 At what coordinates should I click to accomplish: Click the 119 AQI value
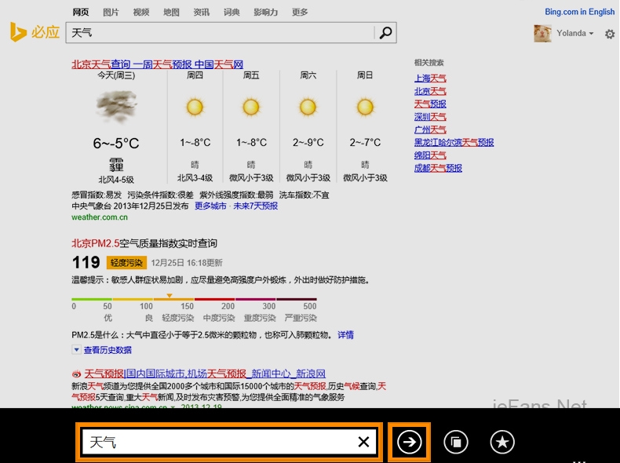tap(86, 262)
